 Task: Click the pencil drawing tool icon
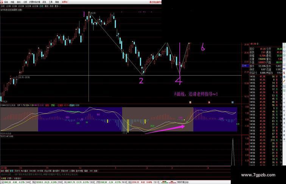coord(284,81)
